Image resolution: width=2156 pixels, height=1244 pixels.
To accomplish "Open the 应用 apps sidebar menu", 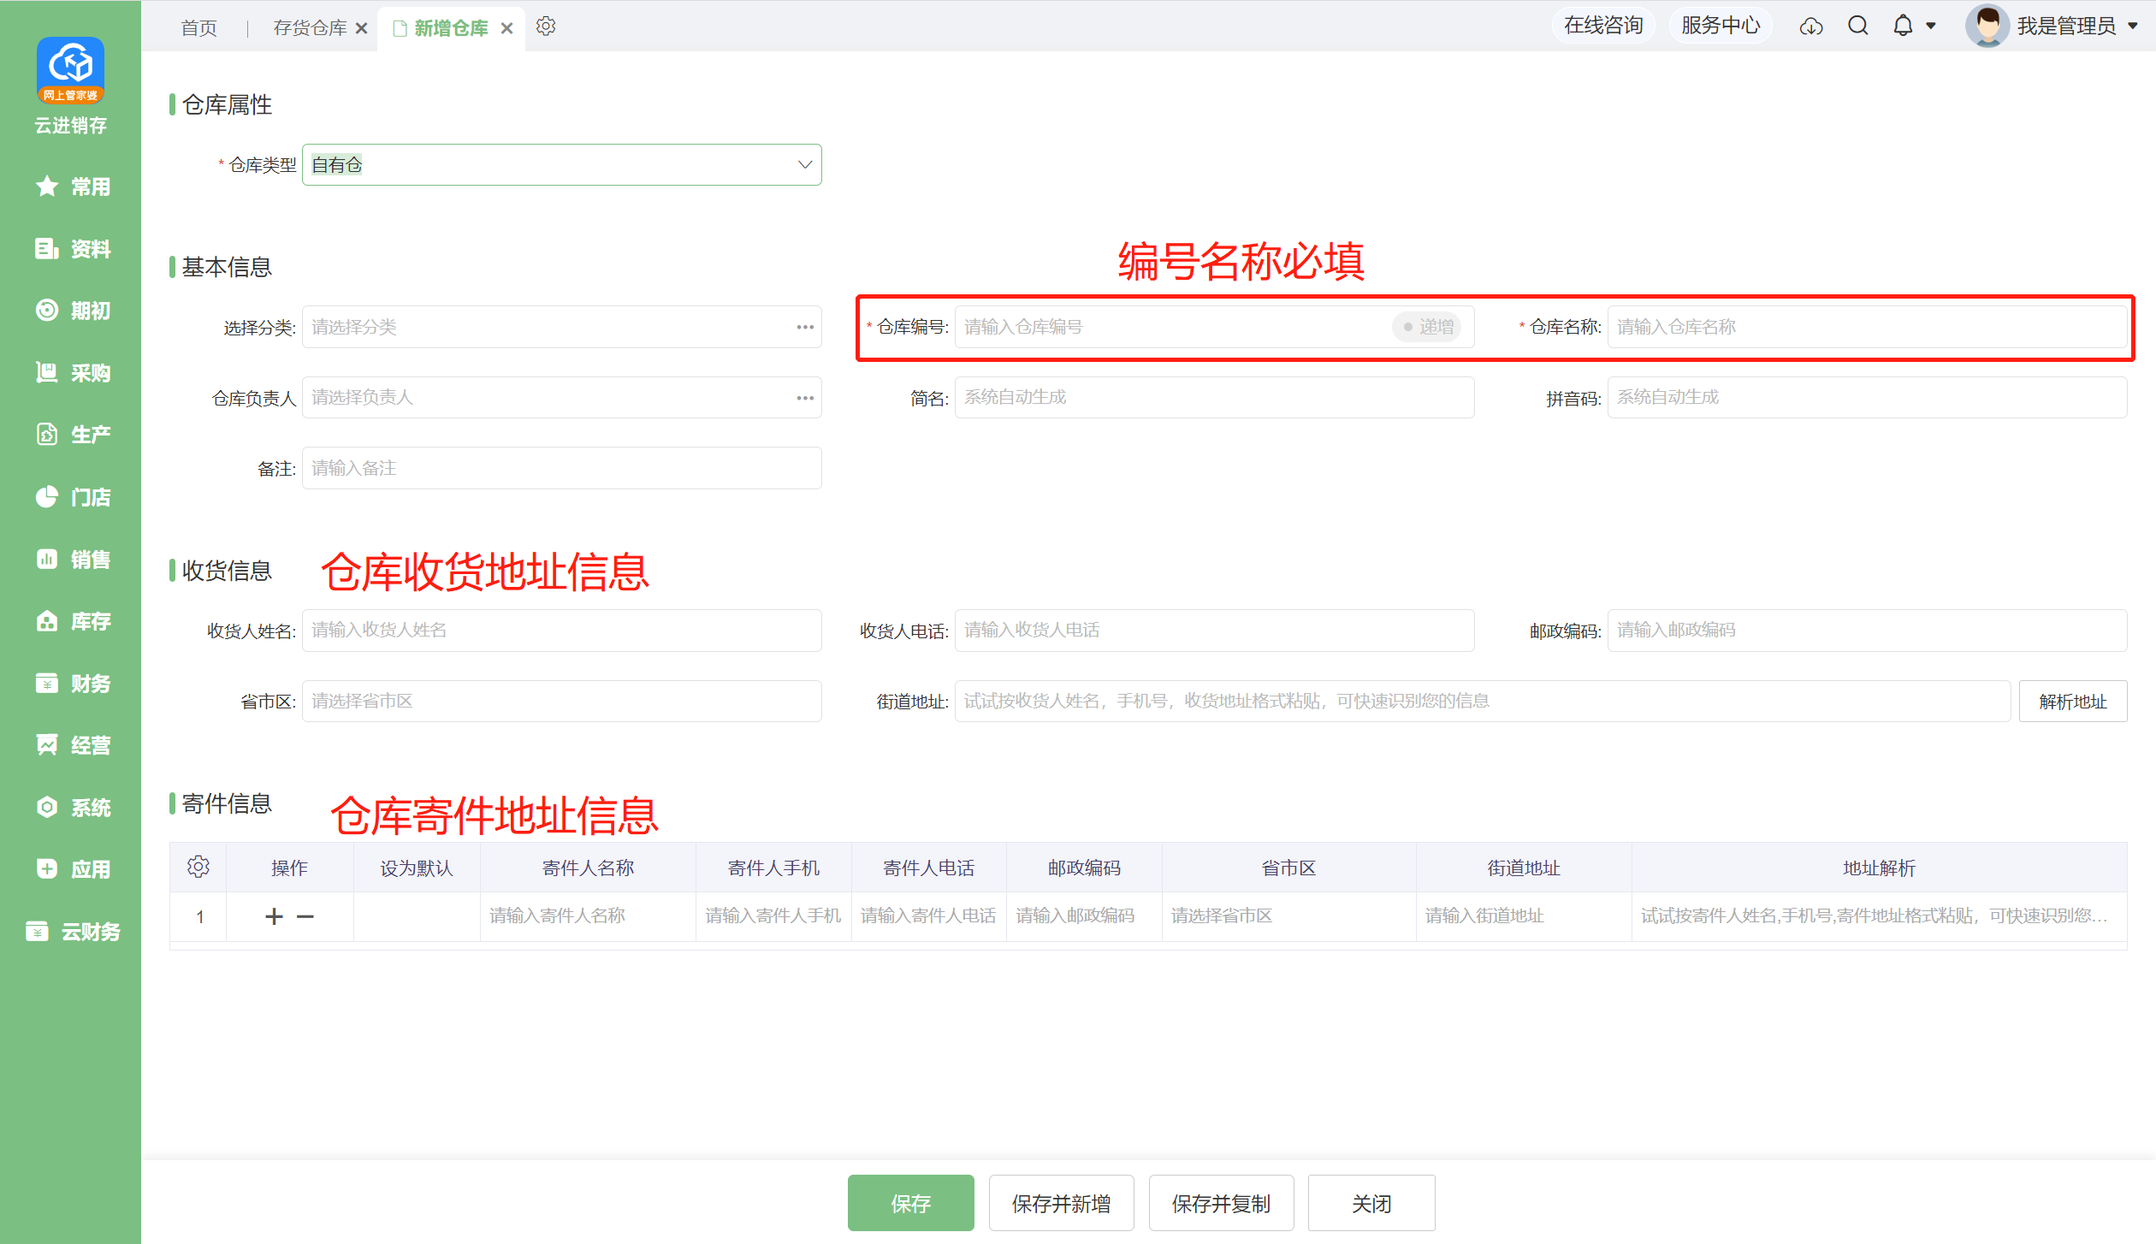I will point(72,869).
